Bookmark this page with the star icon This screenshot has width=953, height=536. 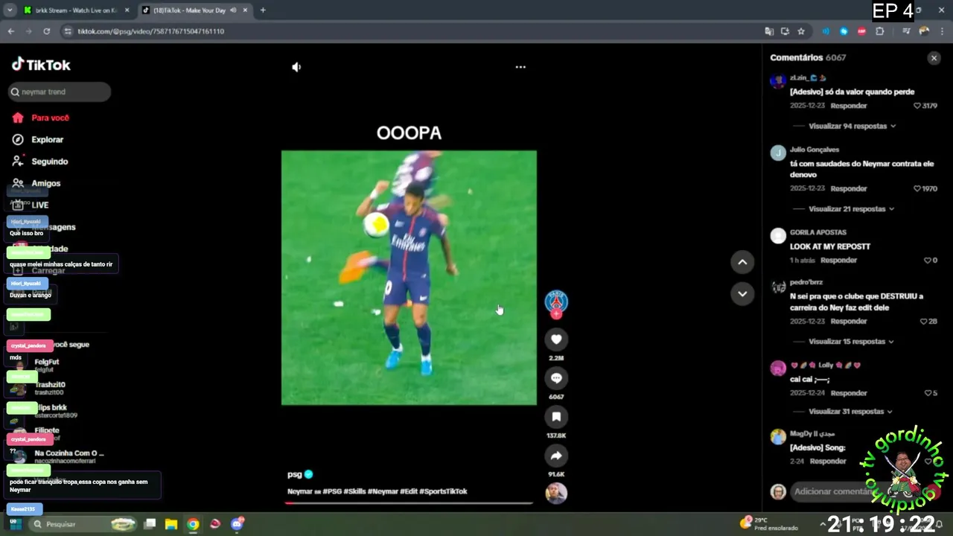click(801, 31)
